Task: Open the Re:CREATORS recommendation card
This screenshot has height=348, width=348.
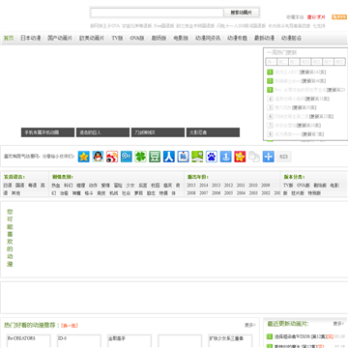Action: (x=29, y=341)
